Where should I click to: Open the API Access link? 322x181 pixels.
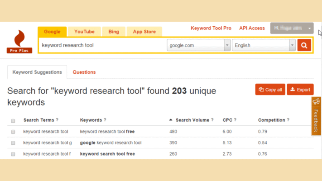click(252, 28)
